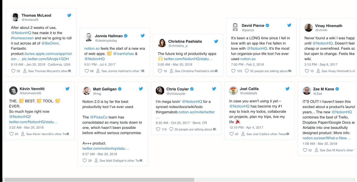The height and width of the screenshot is (182, 357).
Task: Like Thomas McLeod's tweet with the heart
Action: tap(13, 71)
